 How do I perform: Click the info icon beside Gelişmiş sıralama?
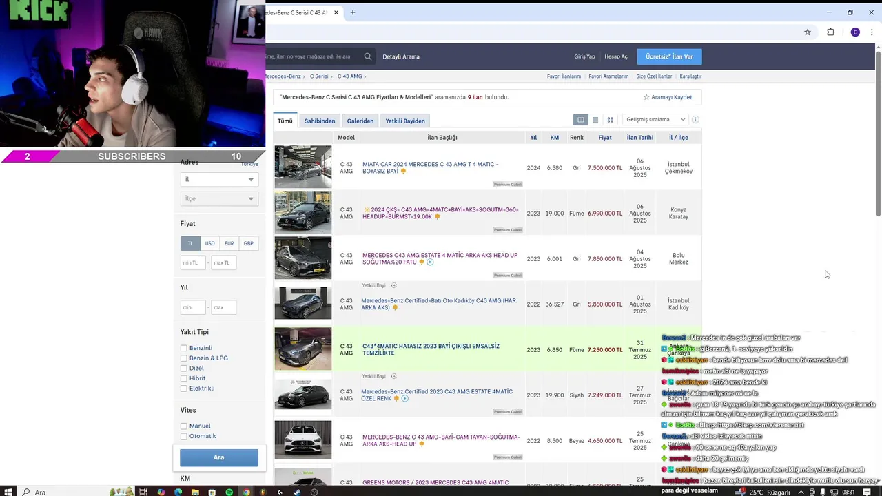point(695,120)
